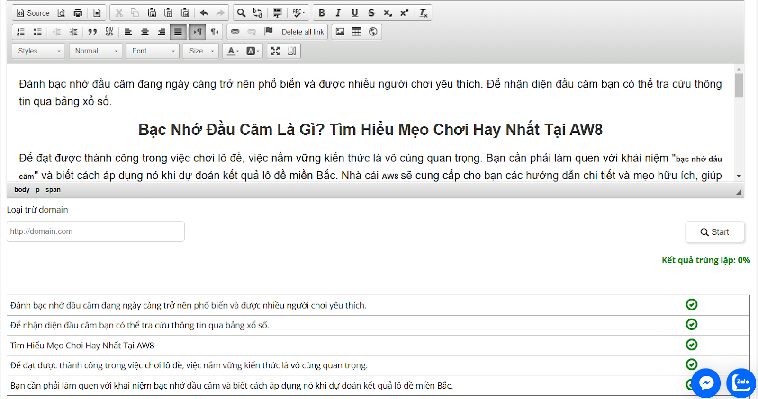
Task: Open the background color picker
Action: (x=253, y=51)
